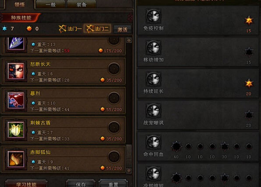
Task: Click the round slot beside 怒断长天
Action: 114,69
